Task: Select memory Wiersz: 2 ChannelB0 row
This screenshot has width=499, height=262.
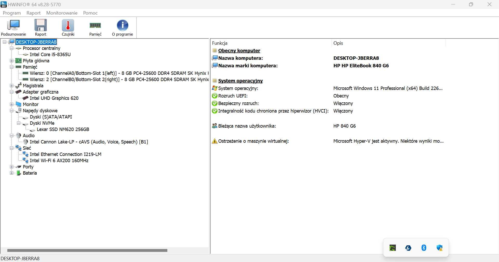Action: pos(119,79)
